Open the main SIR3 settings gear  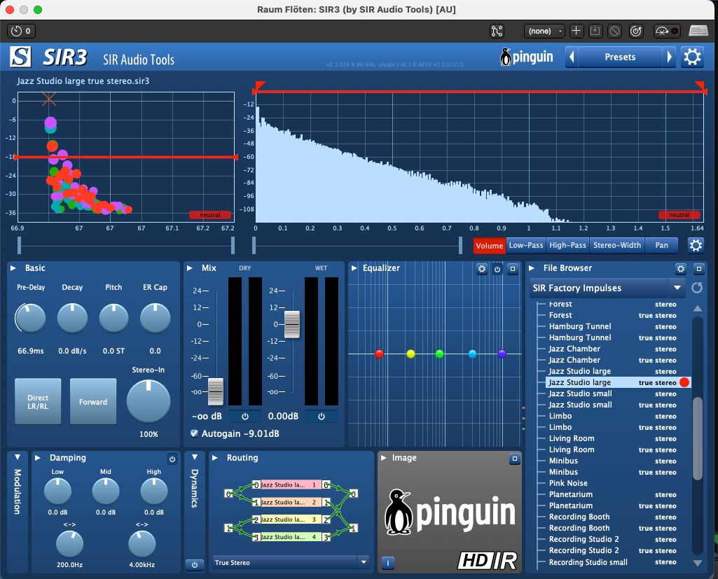click(692, 57)
